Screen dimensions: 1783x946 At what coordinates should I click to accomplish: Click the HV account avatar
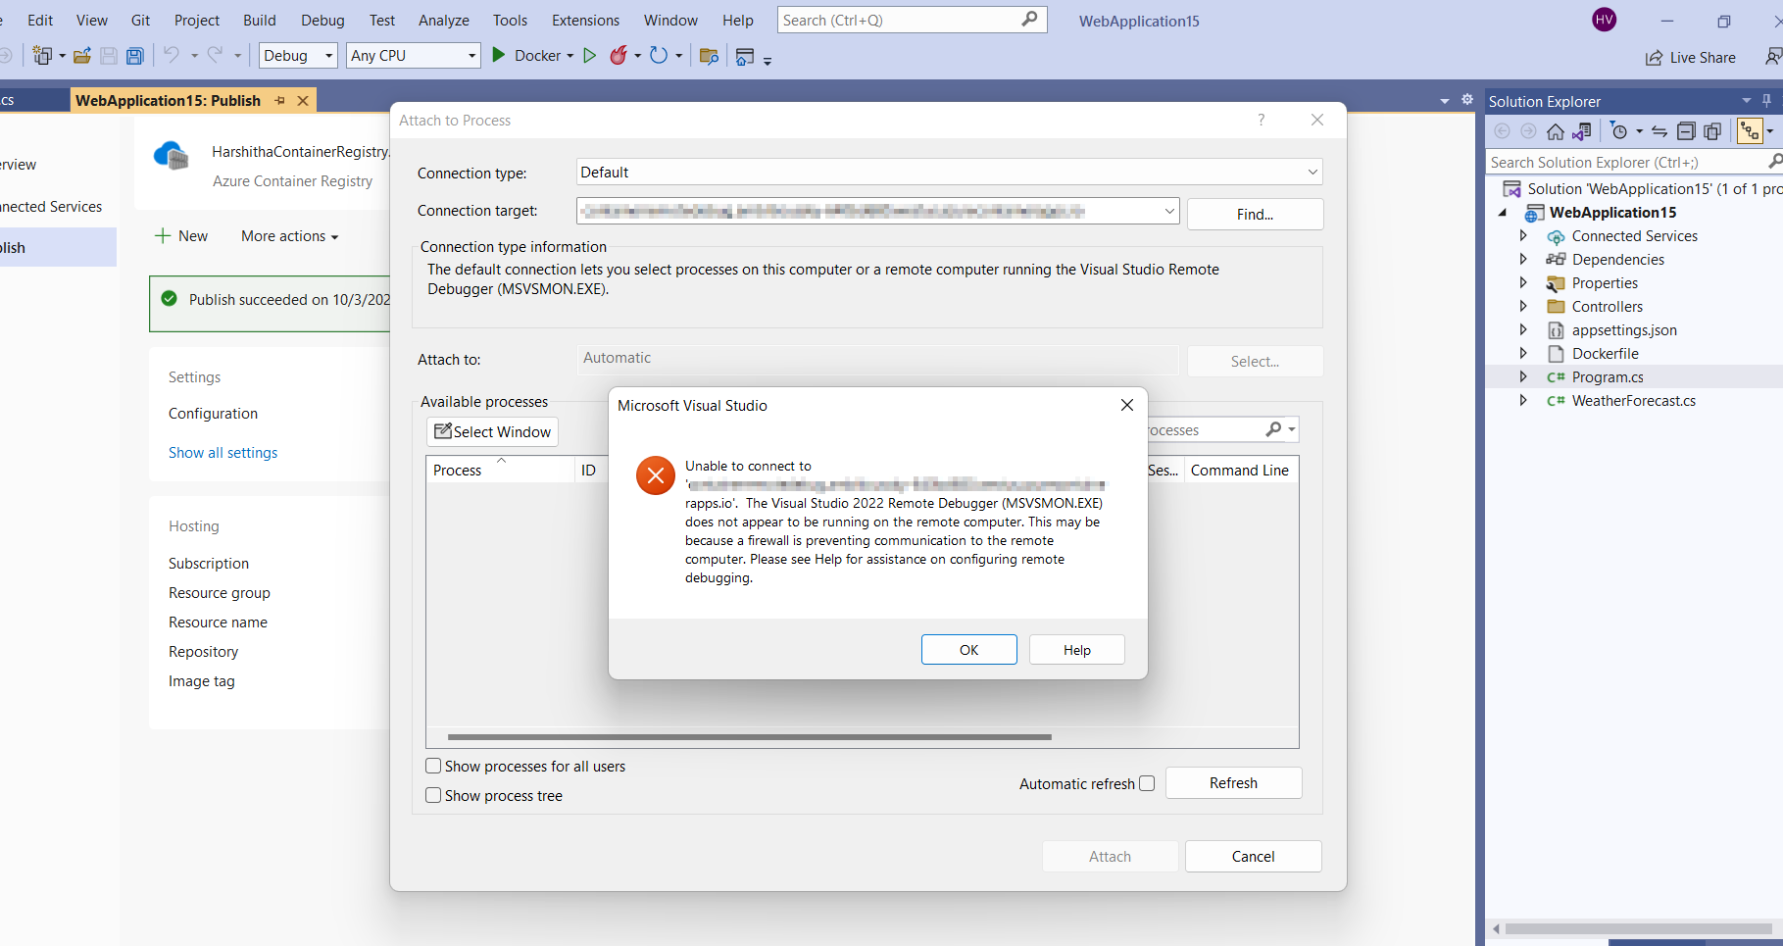(1605, 20)
